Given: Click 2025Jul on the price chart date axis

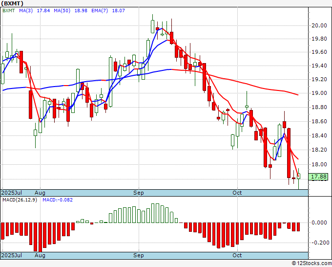Looking at the screenshot, I should (11, 193).
